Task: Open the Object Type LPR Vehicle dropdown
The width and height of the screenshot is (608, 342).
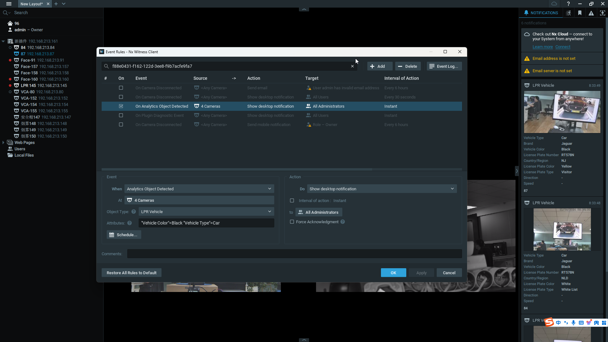Action: [x=206, y=212]
